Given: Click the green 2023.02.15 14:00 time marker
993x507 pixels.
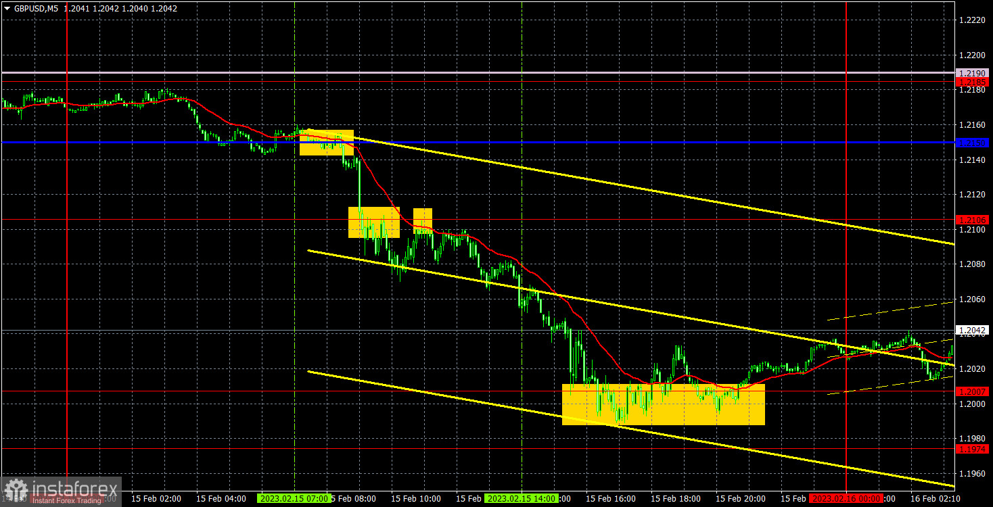Looking at the screenshot, I should (522, 498).
